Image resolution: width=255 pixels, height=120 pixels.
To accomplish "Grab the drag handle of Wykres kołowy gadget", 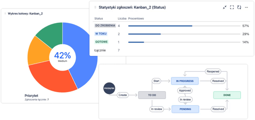I will [x=5, y=14].
